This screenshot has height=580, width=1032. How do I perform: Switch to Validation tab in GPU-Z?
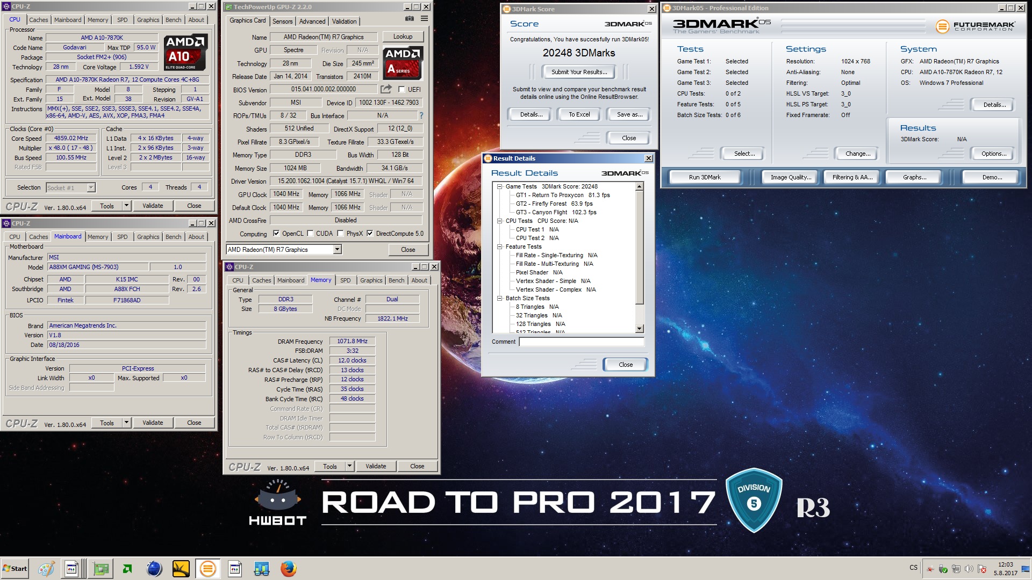[x=344, y=21]
